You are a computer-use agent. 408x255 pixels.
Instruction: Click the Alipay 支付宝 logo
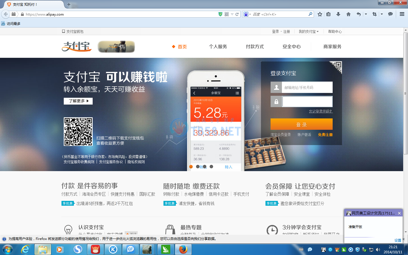click(x=77, y=46)
